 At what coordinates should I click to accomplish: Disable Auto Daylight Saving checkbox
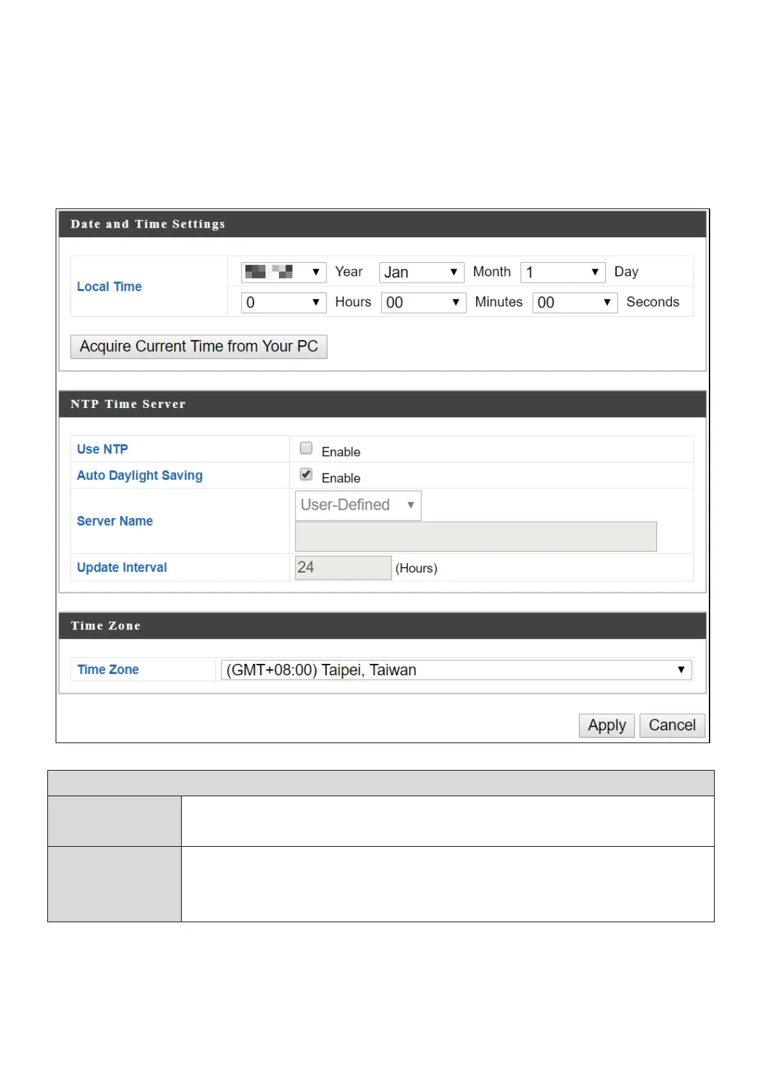pos(306,475)
